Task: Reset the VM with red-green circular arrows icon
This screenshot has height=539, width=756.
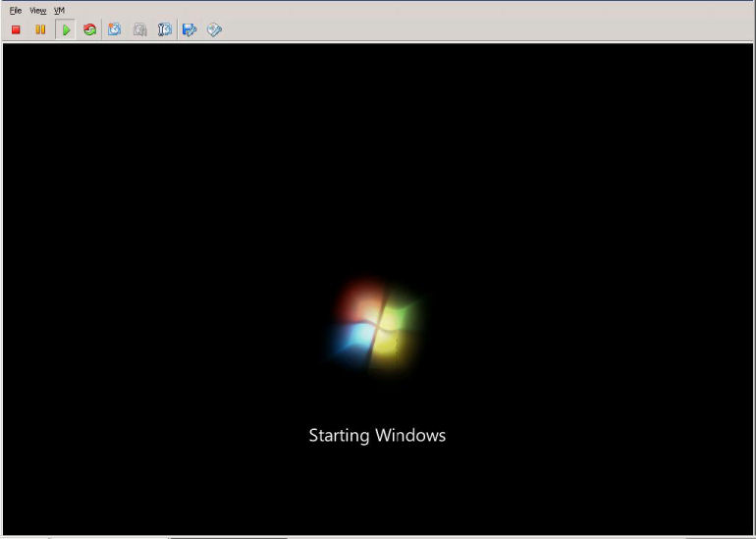Action: (89, 29)
